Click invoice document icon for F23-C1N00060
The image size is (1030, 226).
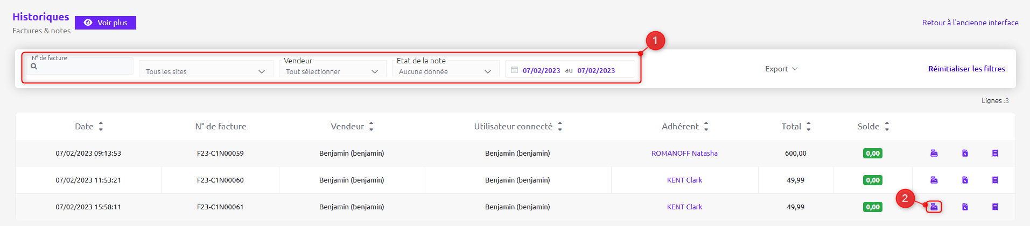pyautogui.click(x=965, y=180)
